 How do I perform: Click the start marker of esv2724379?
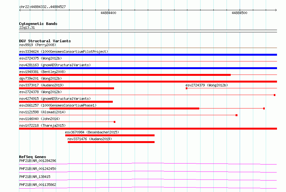click(186, 88)
